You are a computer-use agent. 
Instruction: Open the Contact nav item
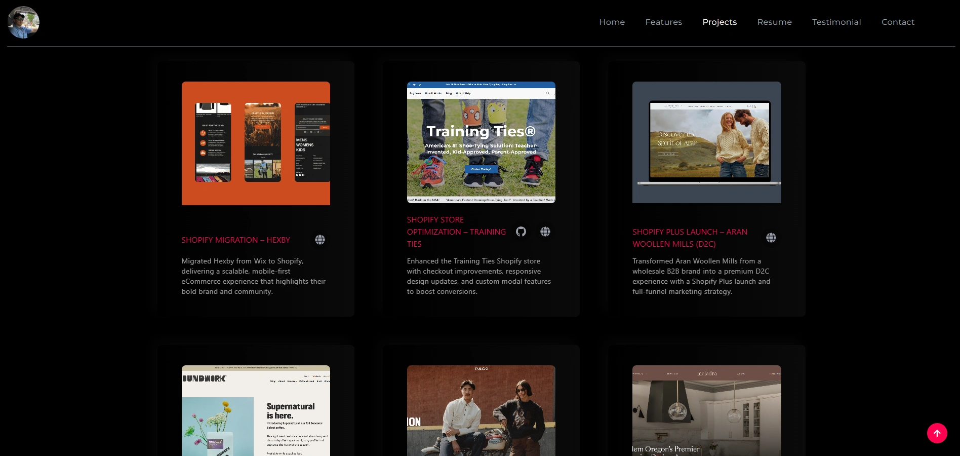pos(898,22)
